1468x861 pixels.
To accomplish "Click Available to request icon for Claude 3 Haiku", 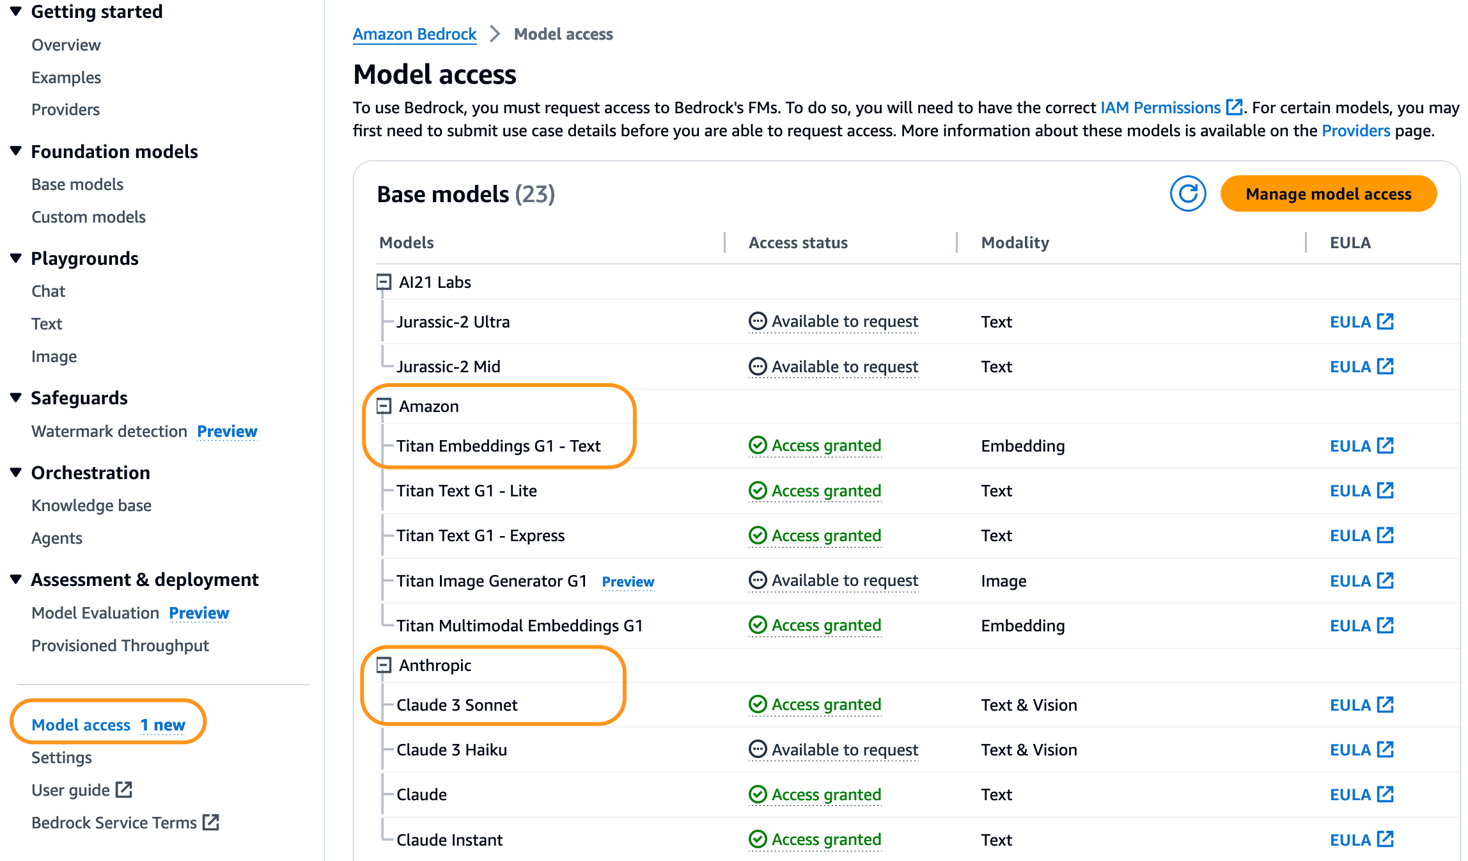I will click(x=758, y=750).
